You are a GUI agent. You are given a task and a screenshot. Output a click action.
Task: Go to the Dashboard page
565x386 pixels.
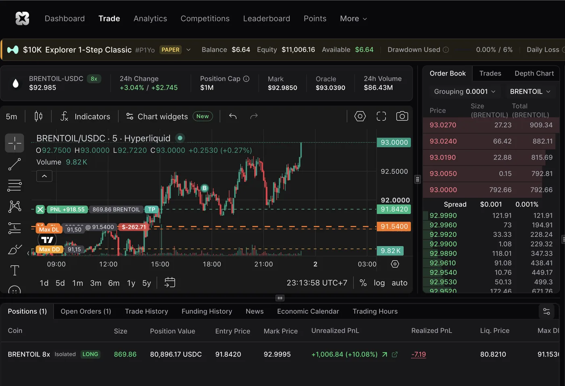point(65,19)
